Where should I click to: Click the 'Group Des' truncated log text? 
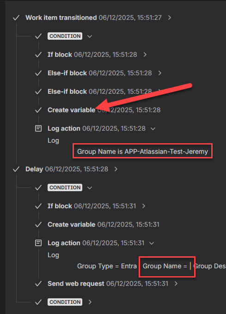coord(209,266)
